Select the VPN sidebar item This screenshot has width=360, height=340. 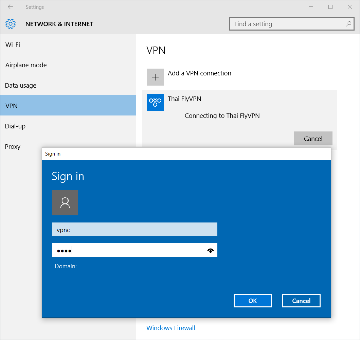12,106
